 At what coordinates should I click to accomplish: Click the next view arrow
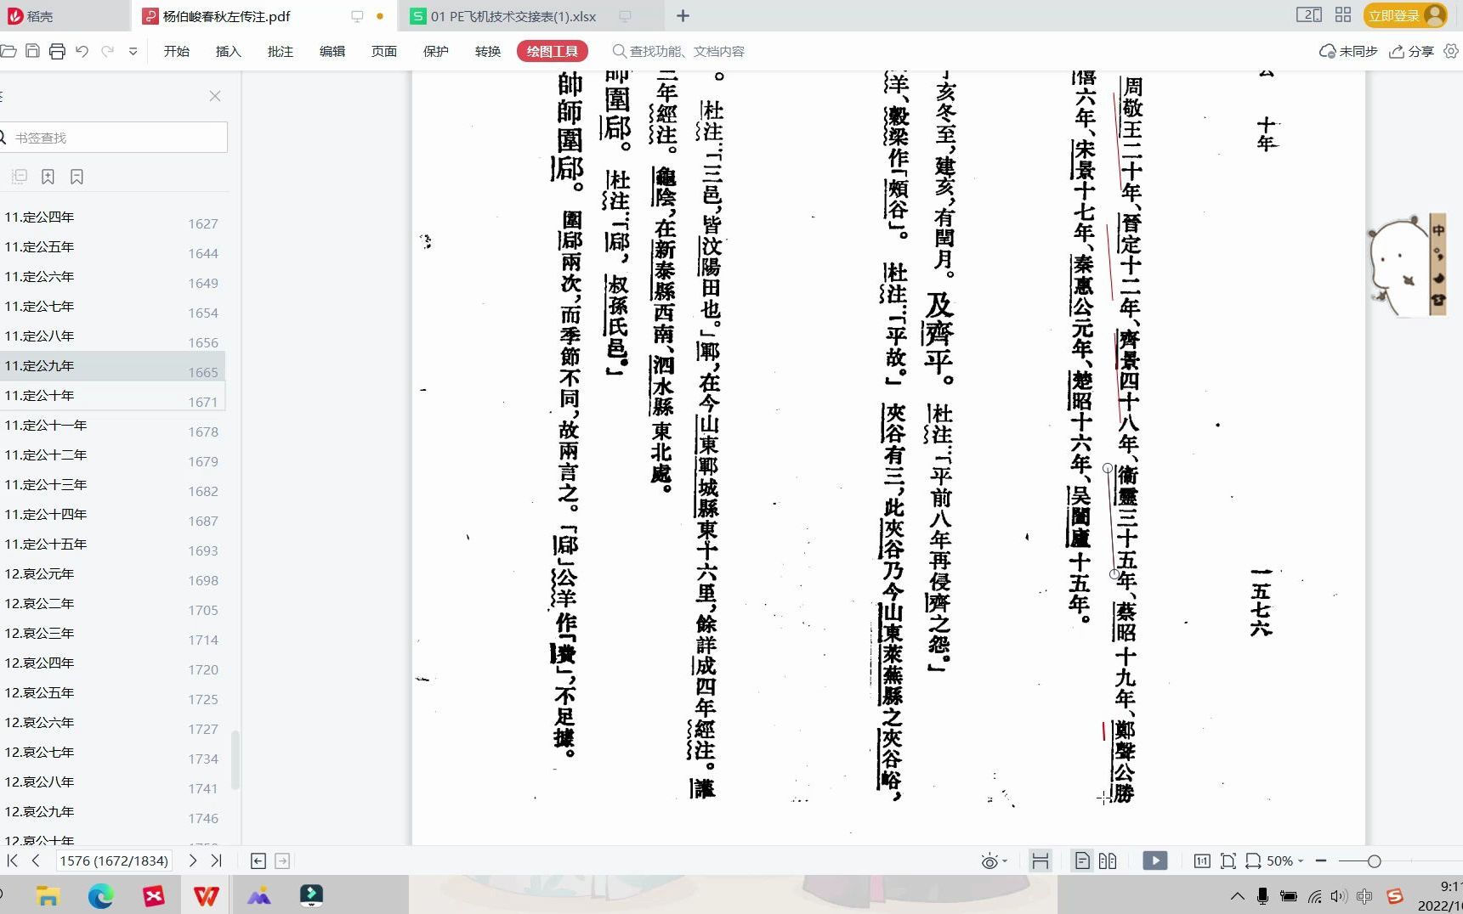coord(282,860)
